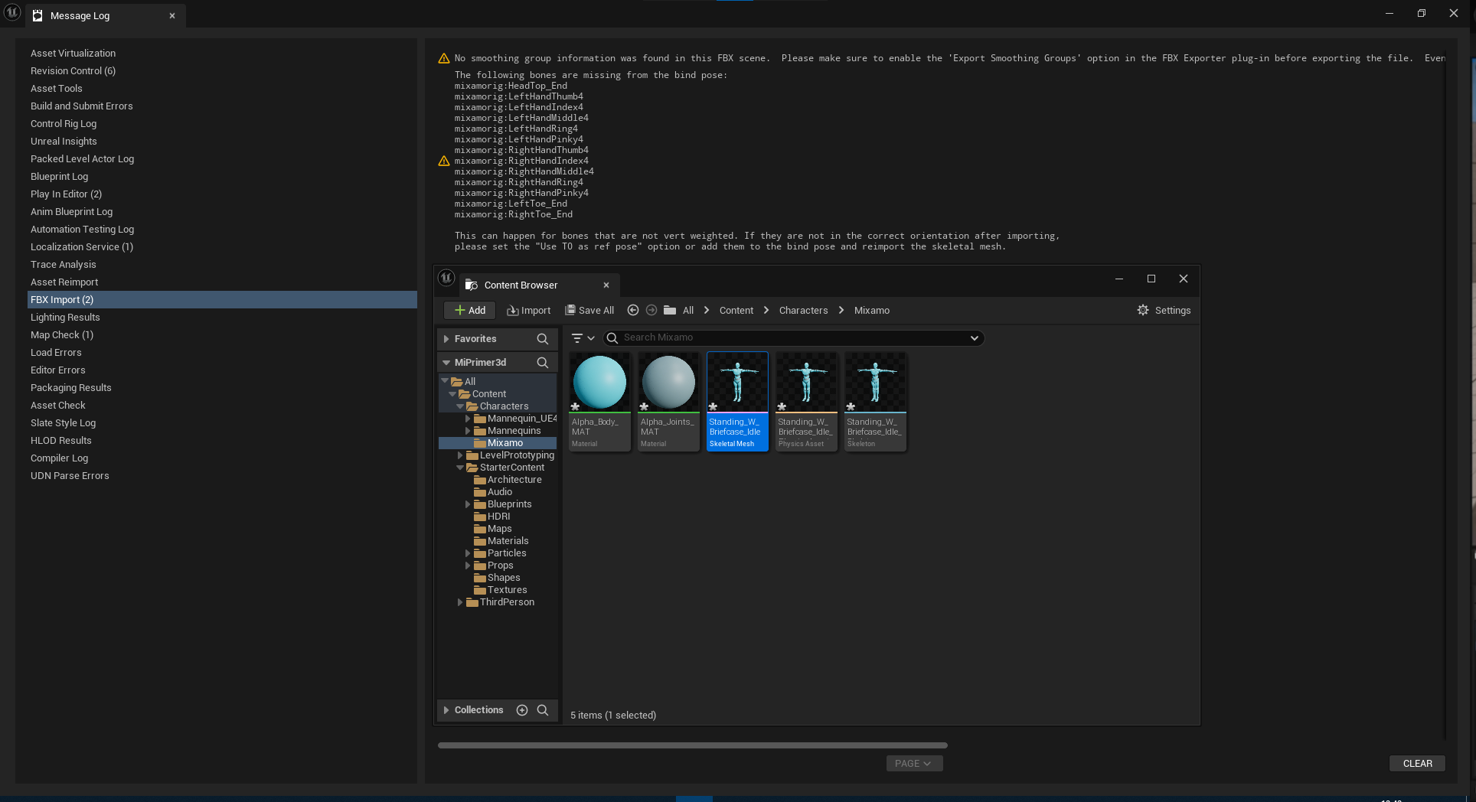1476x802 pixels.
Task: Click the Import button in Content Browser
Action: pos(529,310)
